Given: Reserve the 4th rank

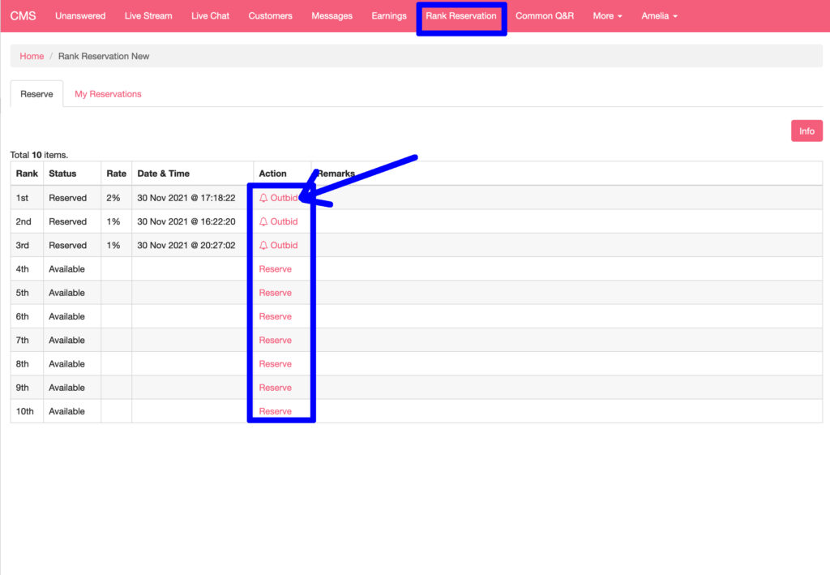Looking at the screenshot, I should 276,269.
